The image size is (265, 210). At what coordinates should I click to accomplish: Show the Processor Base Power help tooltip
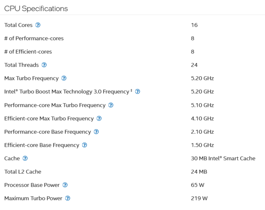click(65, 185)
